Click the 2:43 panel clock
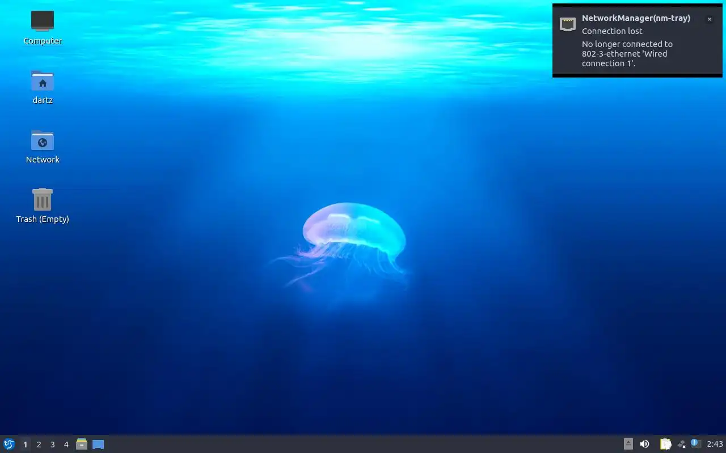Viewport: 726px width, 453px height. (715, 444)
